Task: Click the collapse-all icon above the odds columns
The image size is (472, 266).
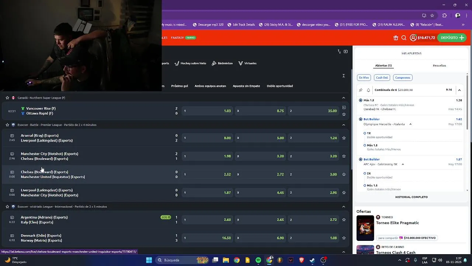Action: (x=343, y=76)
